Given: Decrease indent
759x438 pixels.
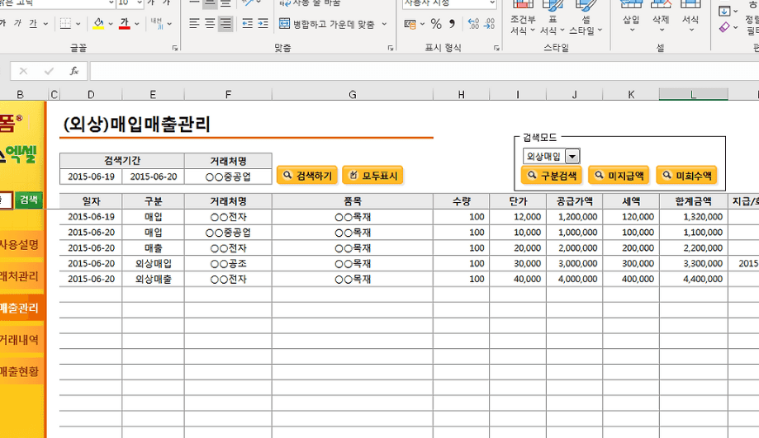Looking at the screenshot, I should pos(247,23).
